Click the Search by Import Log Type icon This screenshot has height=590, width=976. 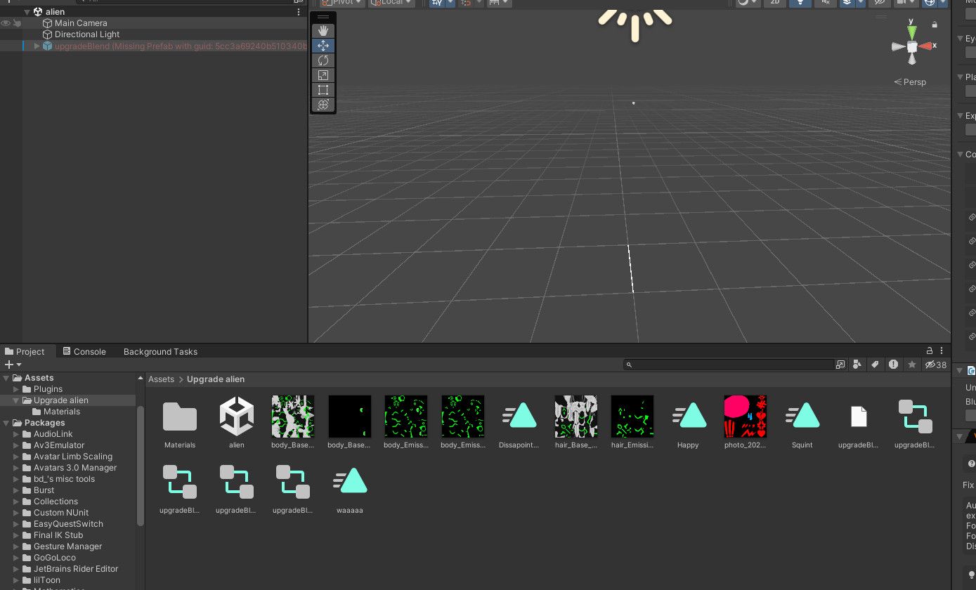893,365
